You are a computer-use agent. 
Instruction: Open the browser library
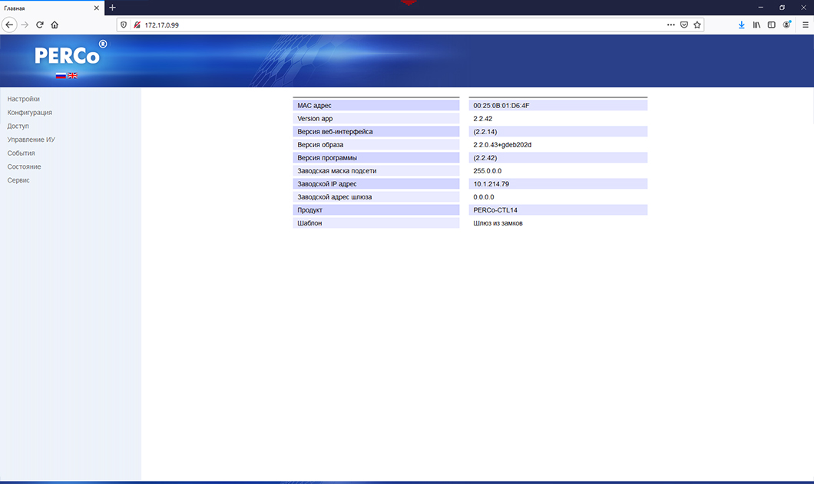pyautogui.click(x=756, y=25)
